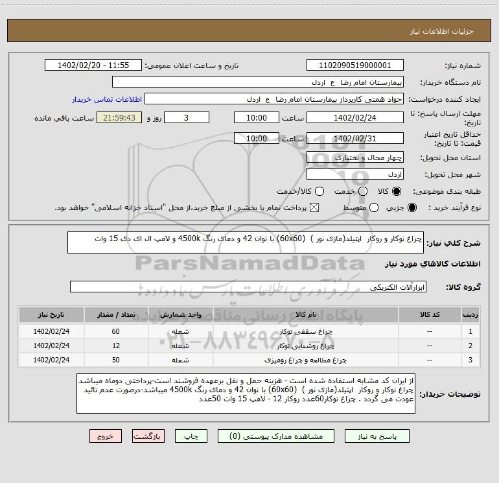Select the متوسط purchase type radio
499x483 pixels.
click(x=374, y=207)
